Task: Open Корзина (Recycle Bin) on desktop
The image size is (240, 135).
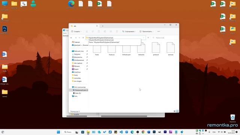Action: 232,118
